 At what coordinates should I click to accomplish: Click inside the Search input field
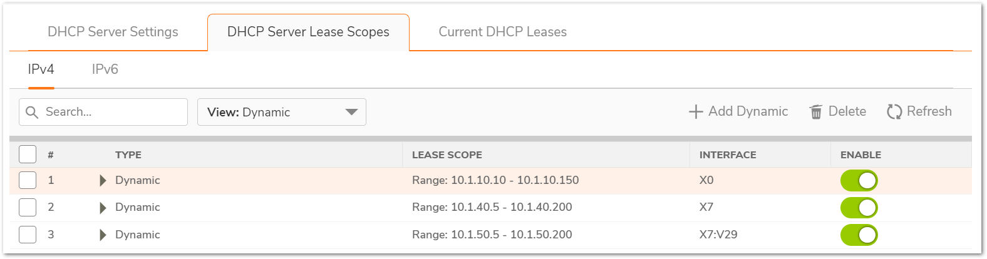click(x=113, y=112)
